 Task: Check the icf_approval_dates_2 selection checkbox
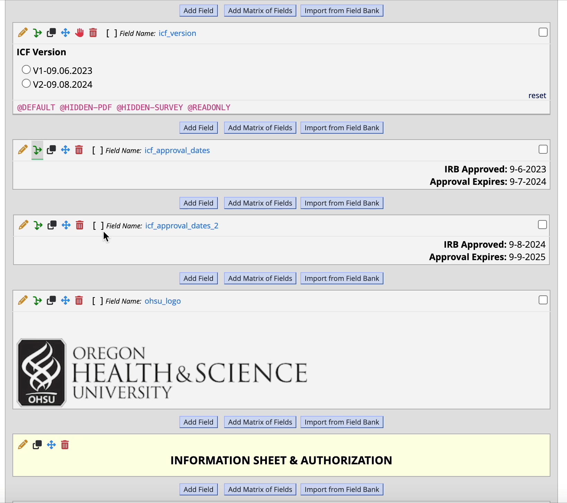542,225
